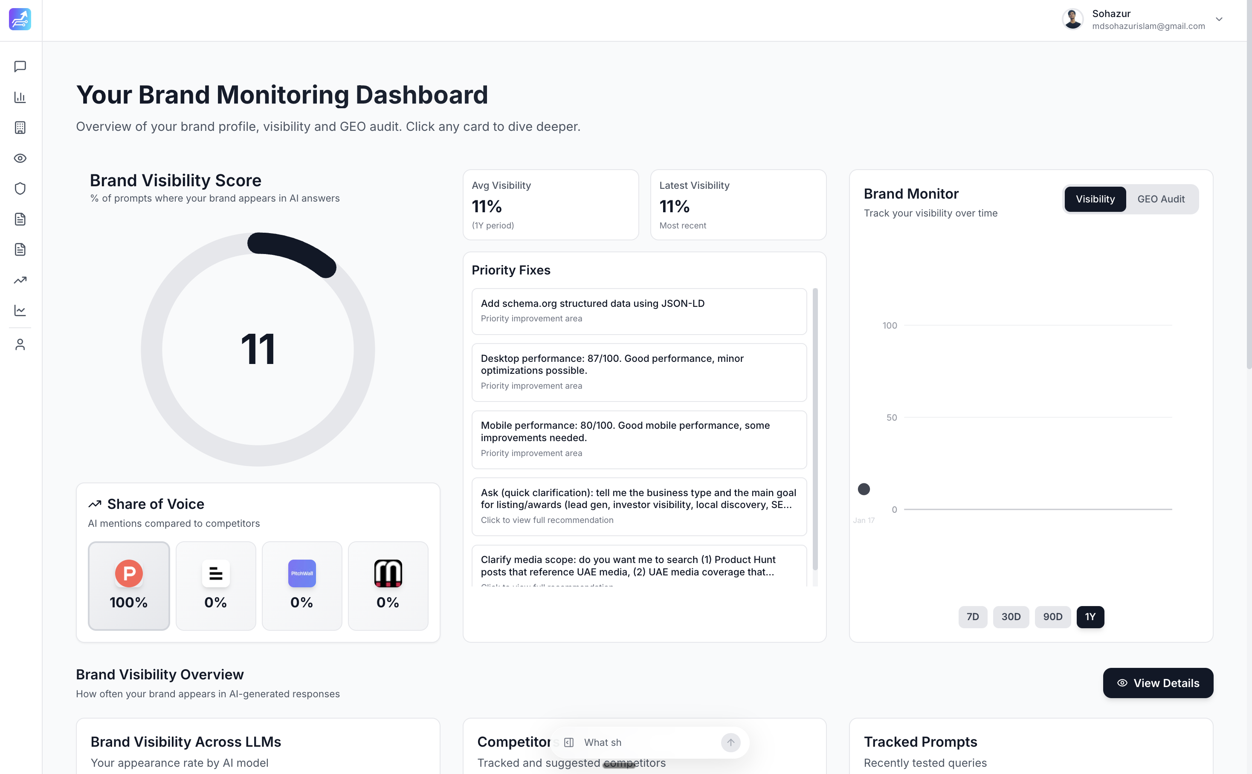Select the shield audit sidebar icon
Screen dimensions: 1252x774
[x=20, y=188]
